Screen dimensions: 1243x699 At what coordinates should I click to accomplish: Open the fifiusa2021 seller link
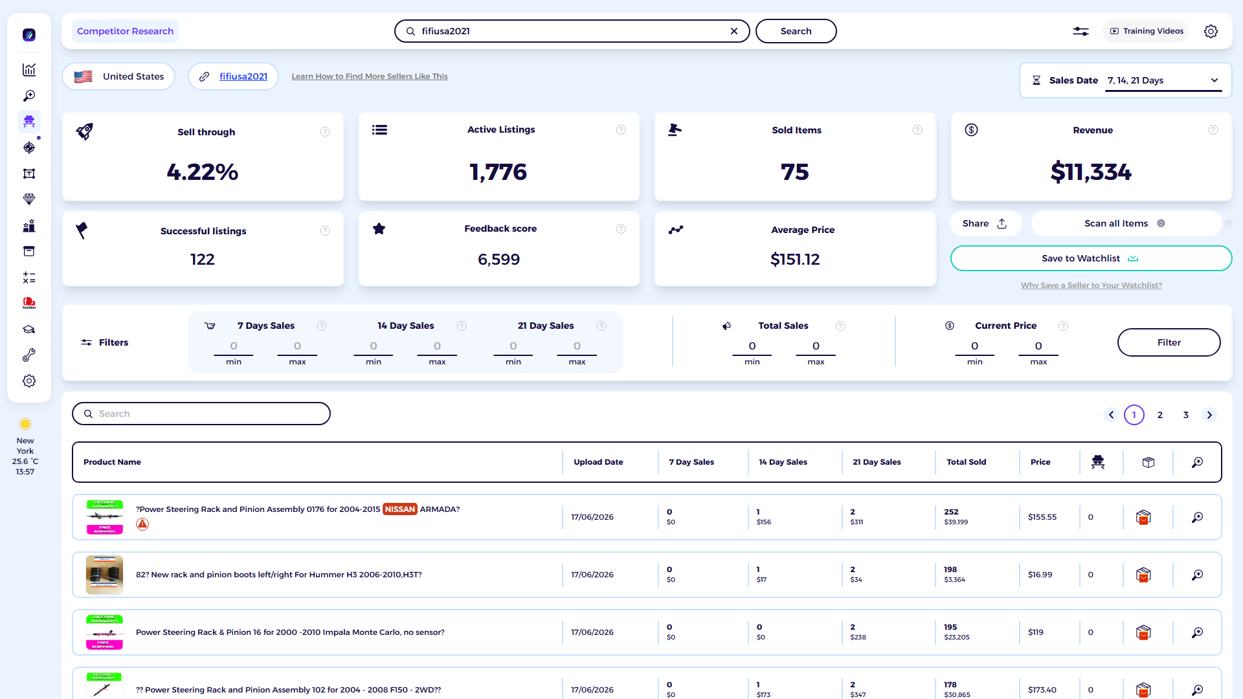click(243, 76)
